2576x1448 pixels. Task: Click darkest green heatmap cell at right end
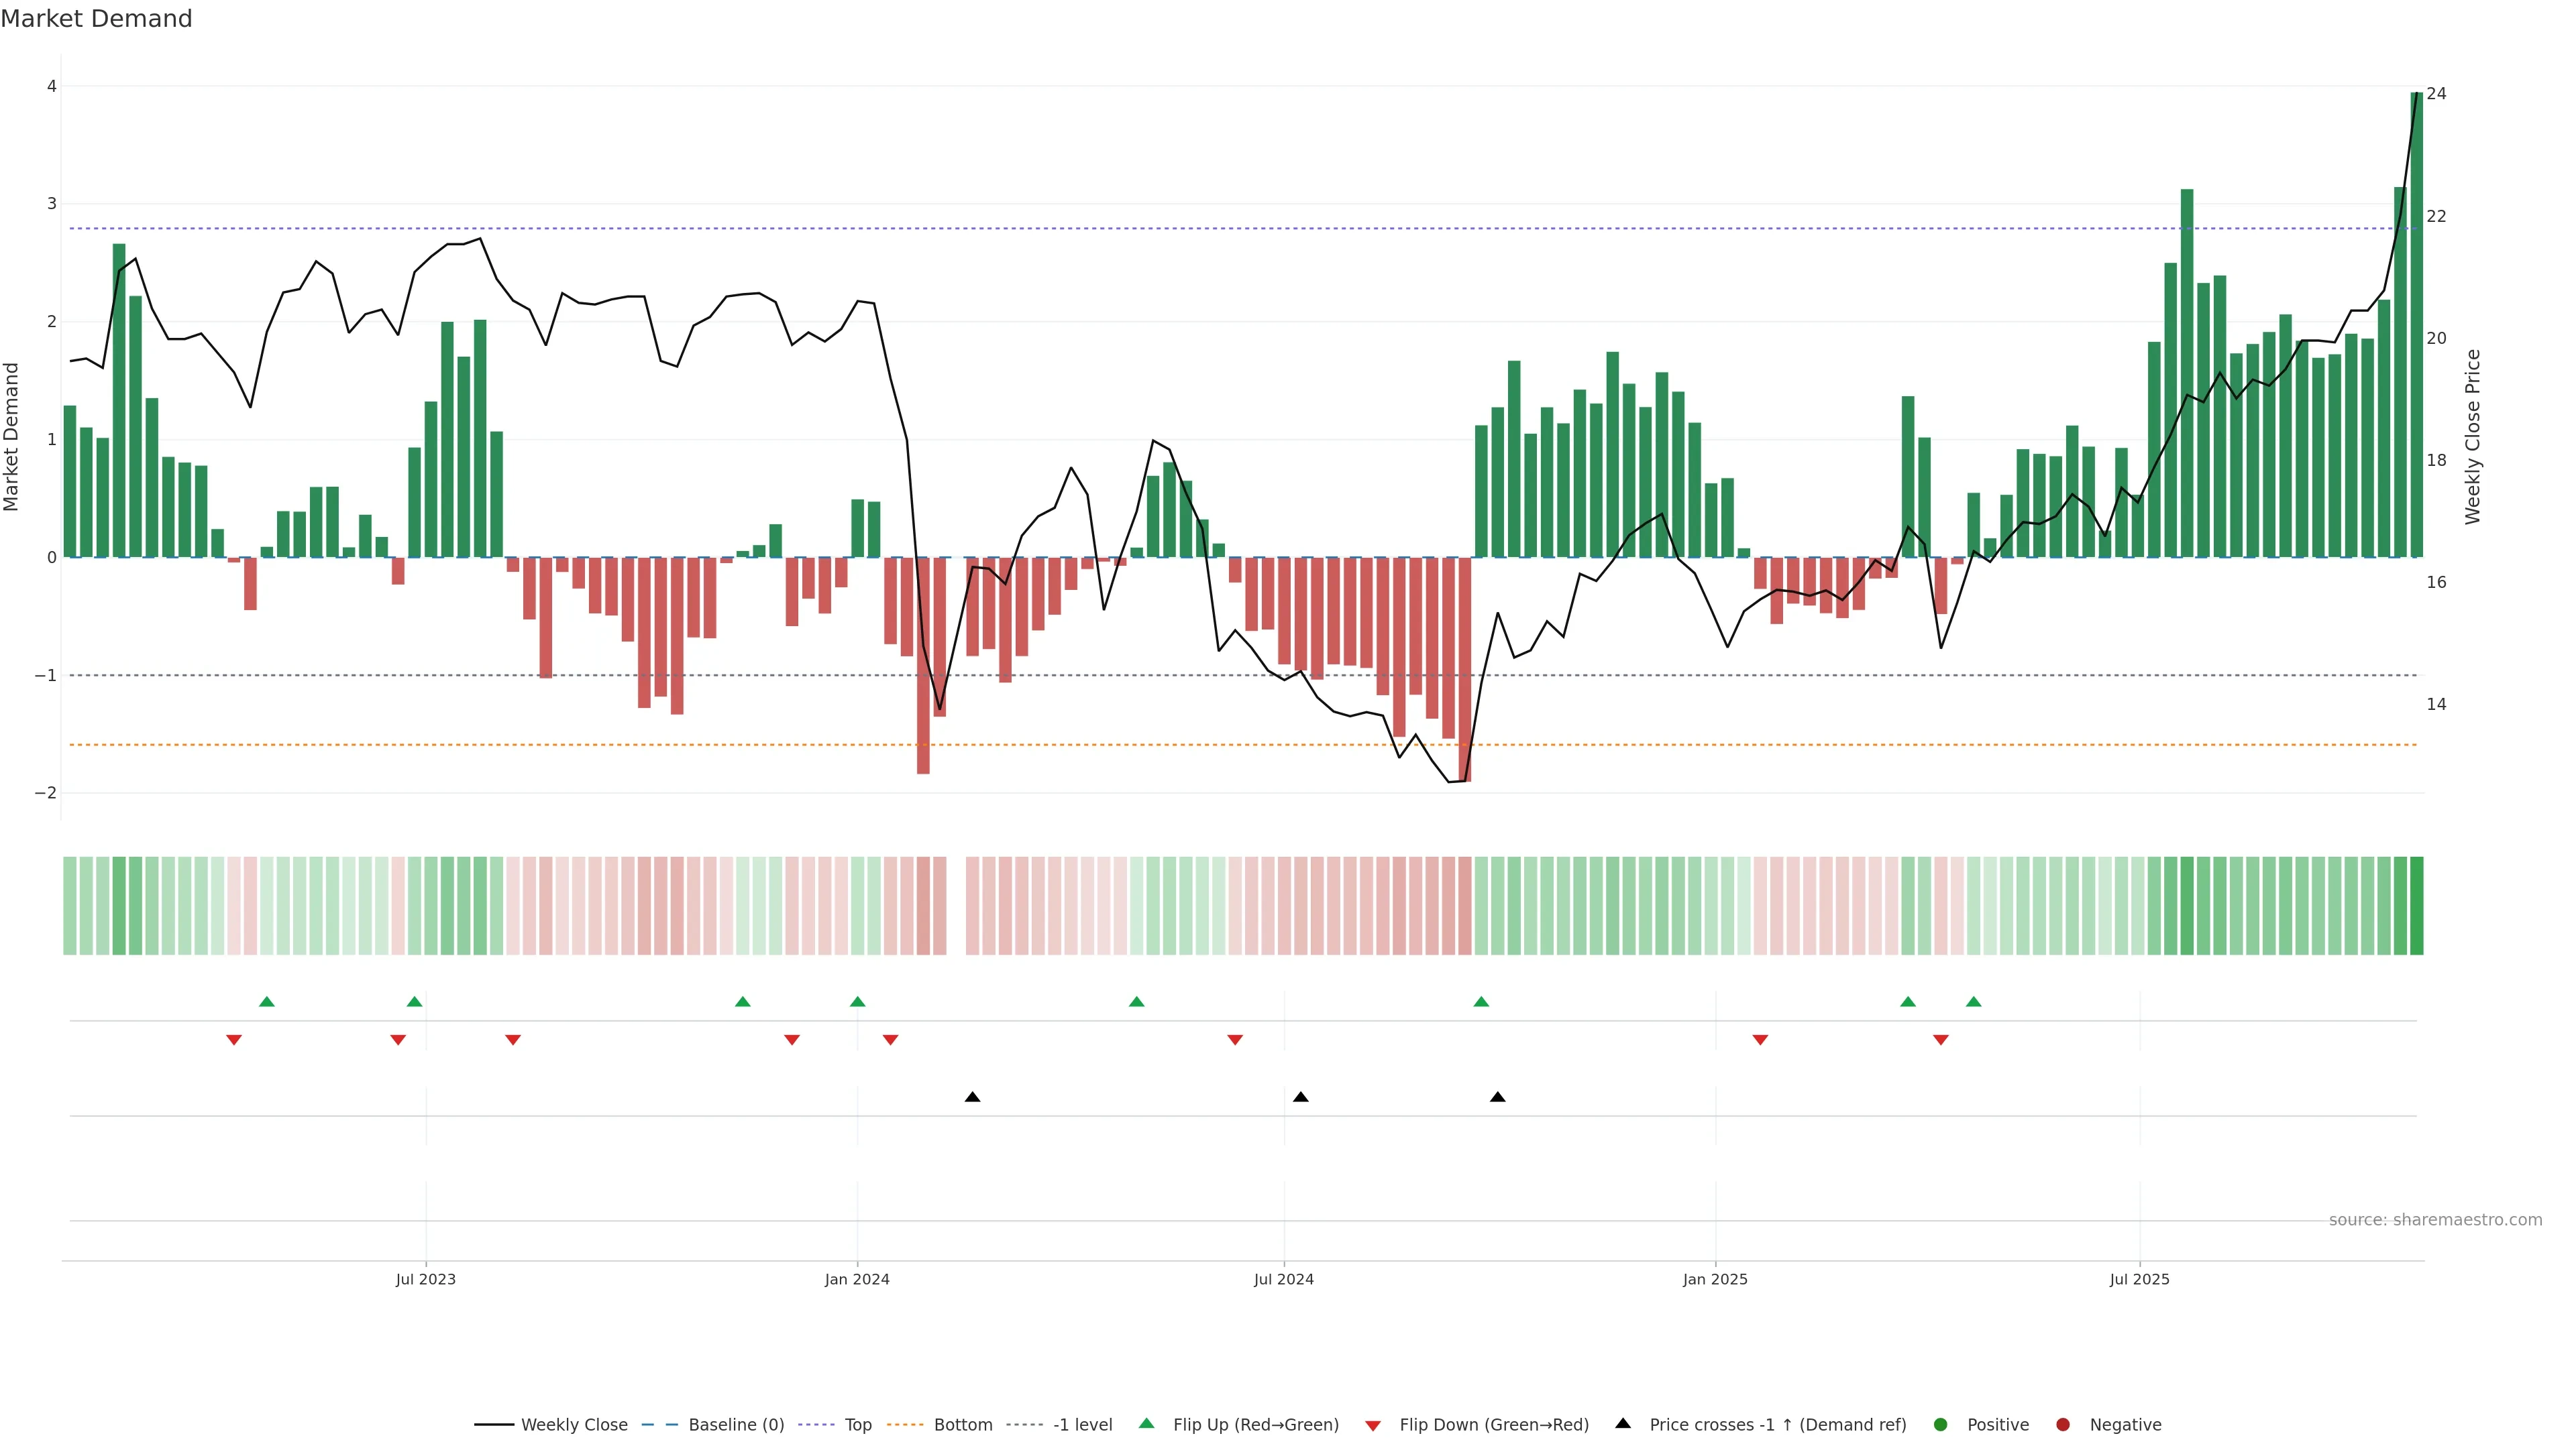point(2417,906)
